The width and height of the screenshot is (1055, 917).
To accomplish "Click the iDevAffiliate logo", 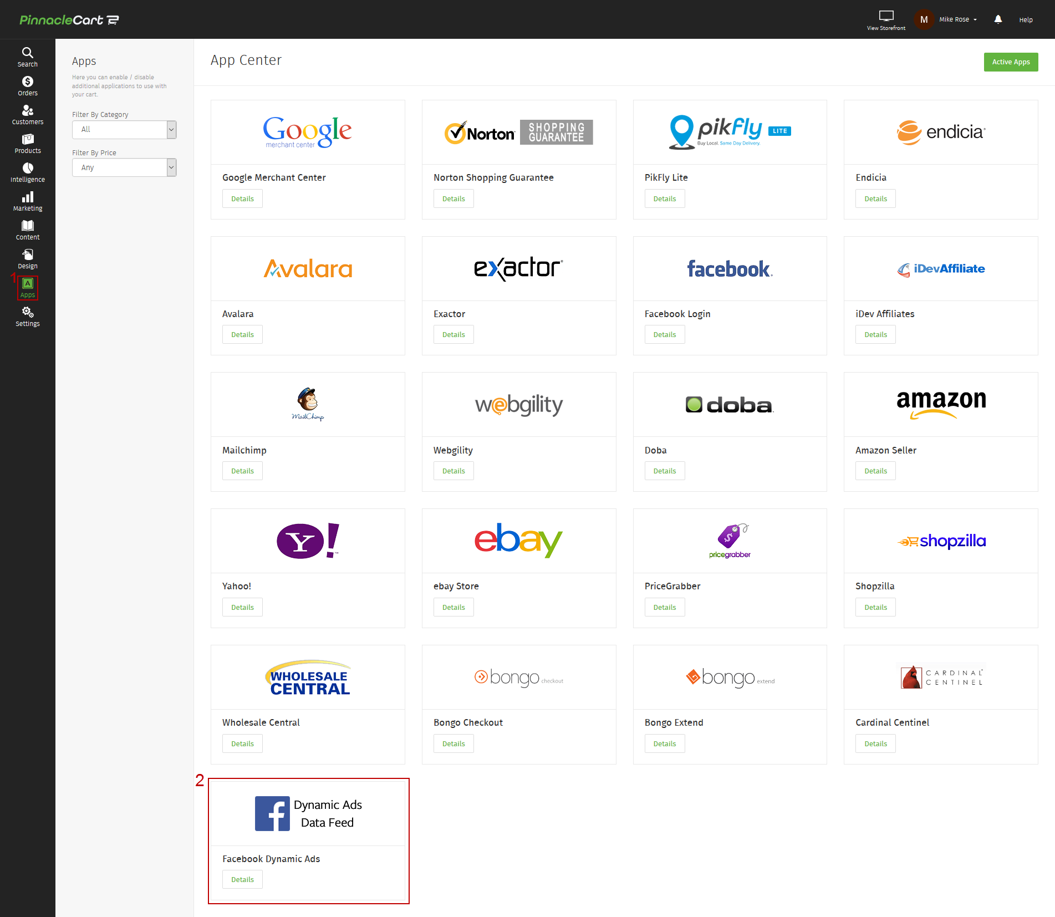I will 941,269.
